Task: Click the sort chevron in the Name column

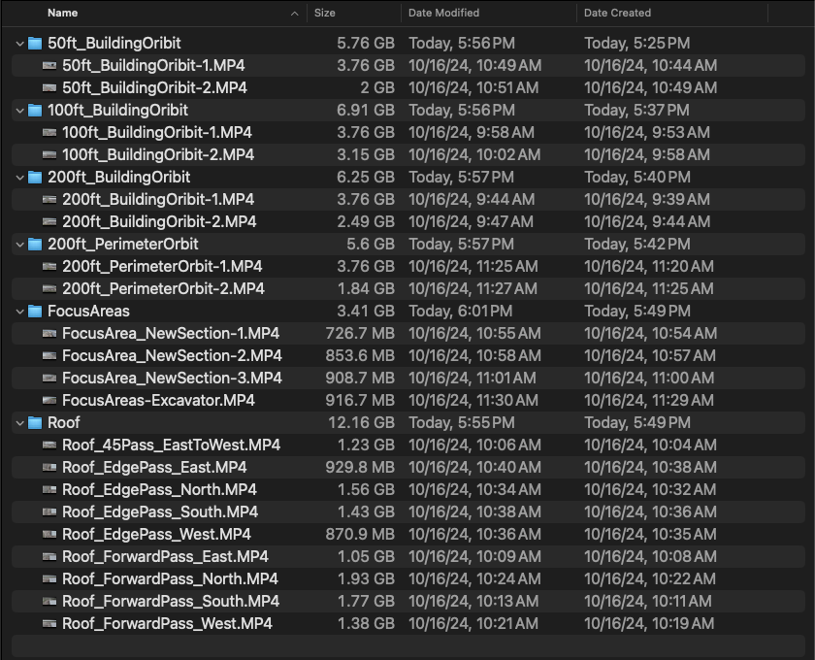Action: (x=294, y=13)
